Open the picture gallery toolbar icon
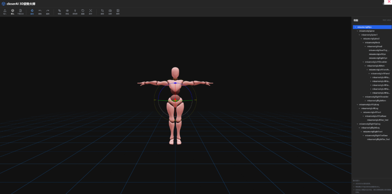392x194 pixels. click(118, 11)
